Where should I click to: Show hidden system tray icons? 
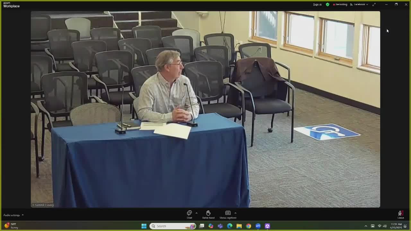[366, 226]
